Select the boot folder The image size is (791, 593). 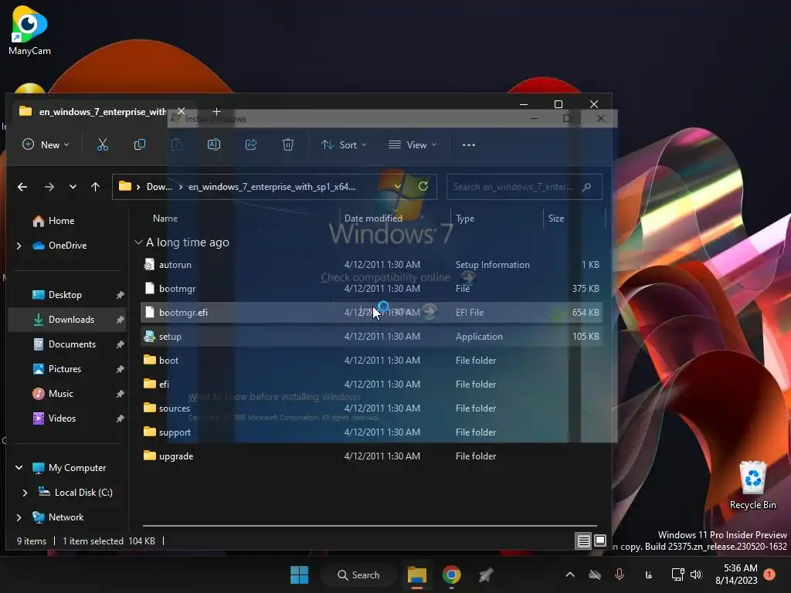[372, 361]
